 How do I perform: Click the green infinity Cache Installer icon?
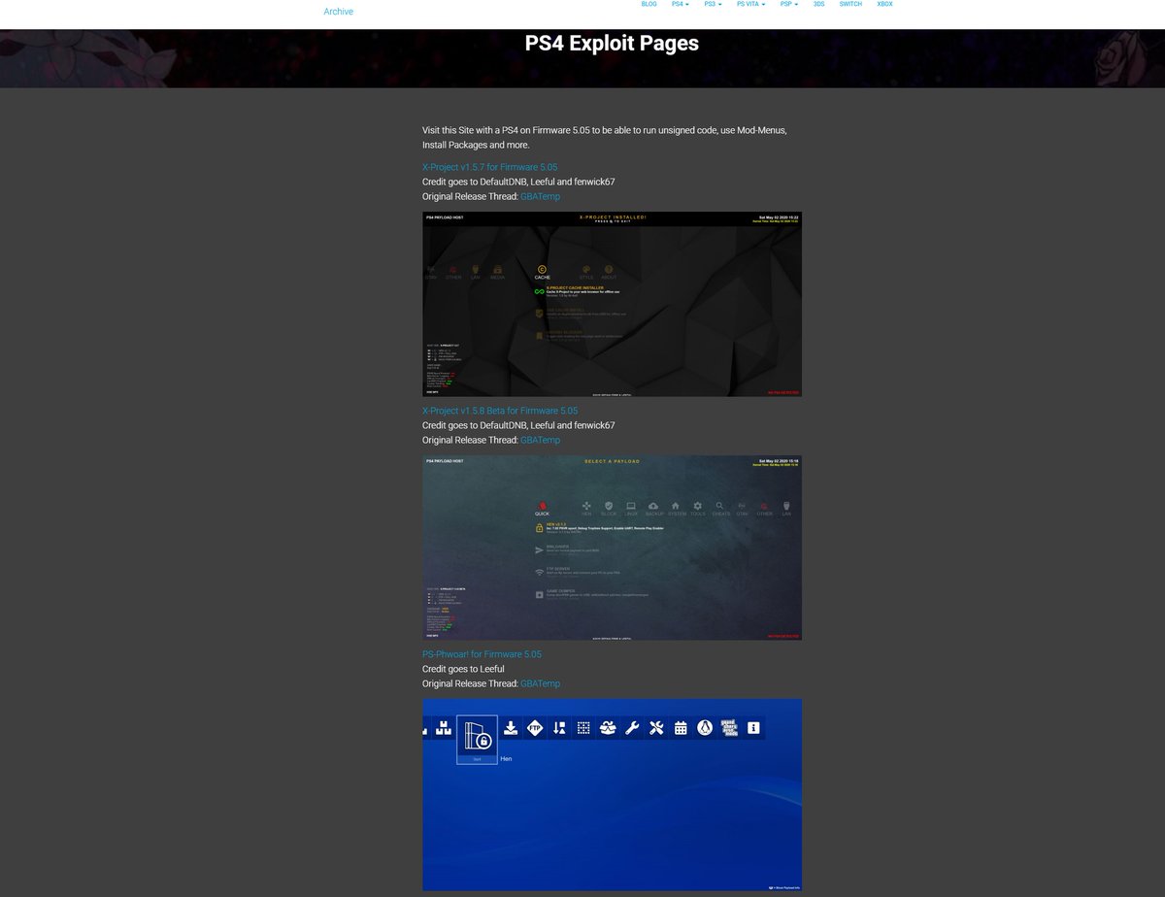(540, 291)
